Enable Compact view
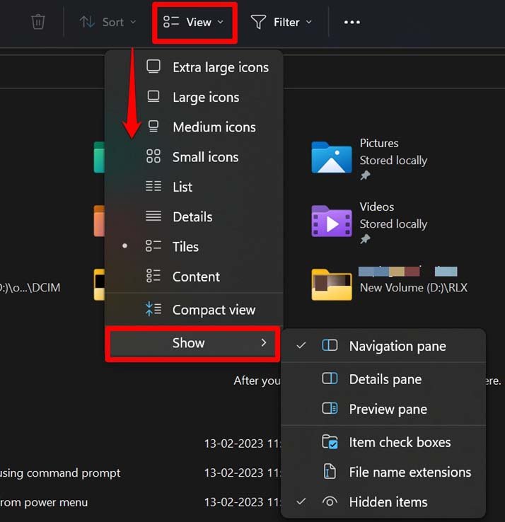 tap(213, 310)
